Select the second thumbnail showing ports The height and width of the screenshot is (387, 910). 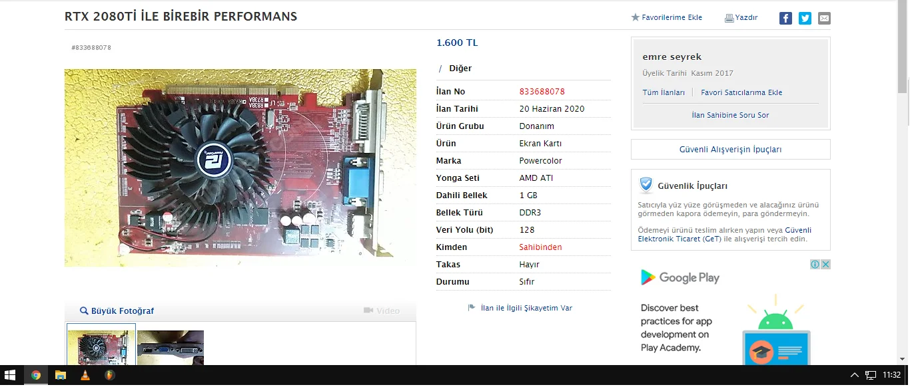pyautogui.click(x=171, y=348)
